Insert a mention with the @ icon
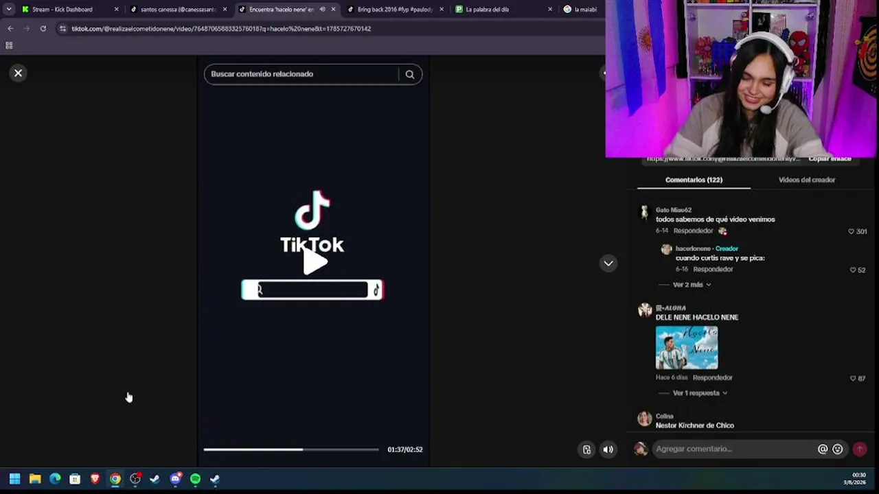Image resolution: width=879 pixels, height=494 pixels. tap(823, 449)
